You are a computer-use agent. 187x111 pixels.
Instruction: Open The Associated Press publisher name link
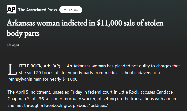(38, 10)
